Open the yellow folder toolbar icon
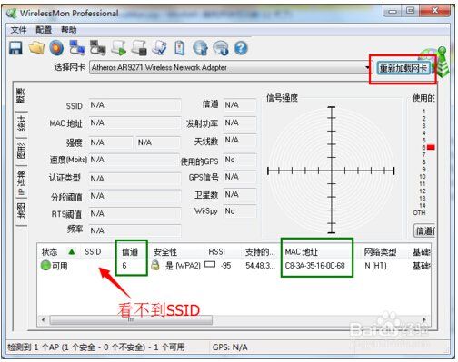Screen dimensions: 458x362 coord(36,48)
